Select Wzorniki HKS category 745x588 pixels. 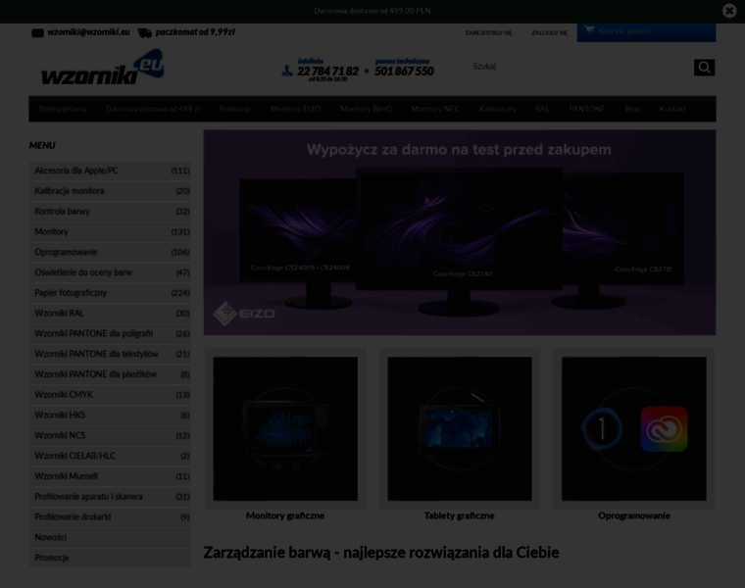pyautogui.click(x=110, y=416)
